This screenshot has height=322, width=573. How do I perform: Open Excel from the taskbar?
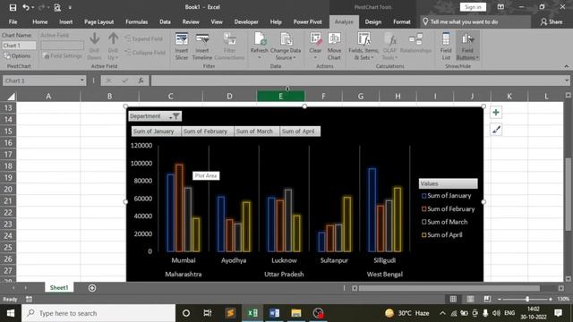[x=252, y=313]
